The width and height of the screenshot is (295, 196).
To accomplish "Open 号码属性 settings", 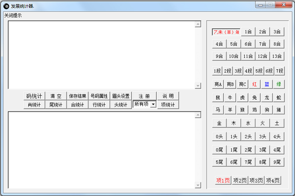I will click(99, 96).
